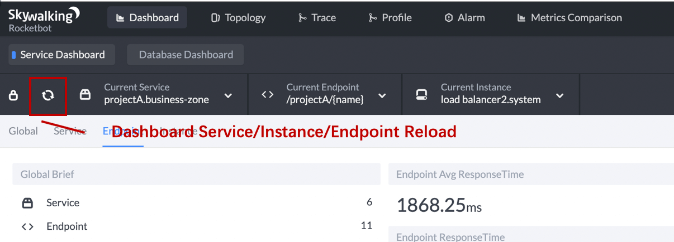The height and width of the screenshot is (242, 674).
Task: Open the Profile page
Action: pos(390,18)
